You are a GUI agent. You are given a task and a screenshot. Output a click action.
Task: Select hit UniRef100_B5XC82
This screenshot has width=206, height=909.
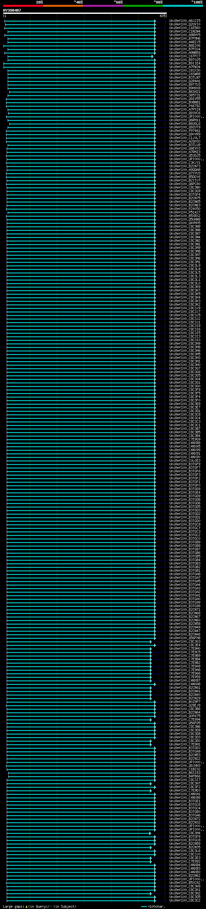[184, 883]
